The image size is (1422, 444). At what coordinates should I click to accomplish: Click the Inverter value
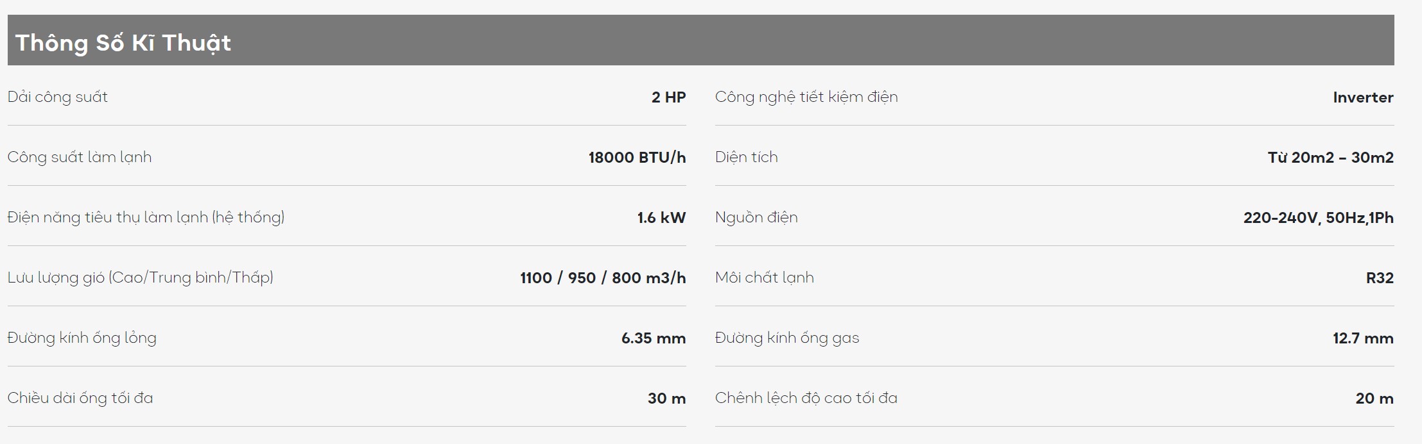pos(1362,97)
